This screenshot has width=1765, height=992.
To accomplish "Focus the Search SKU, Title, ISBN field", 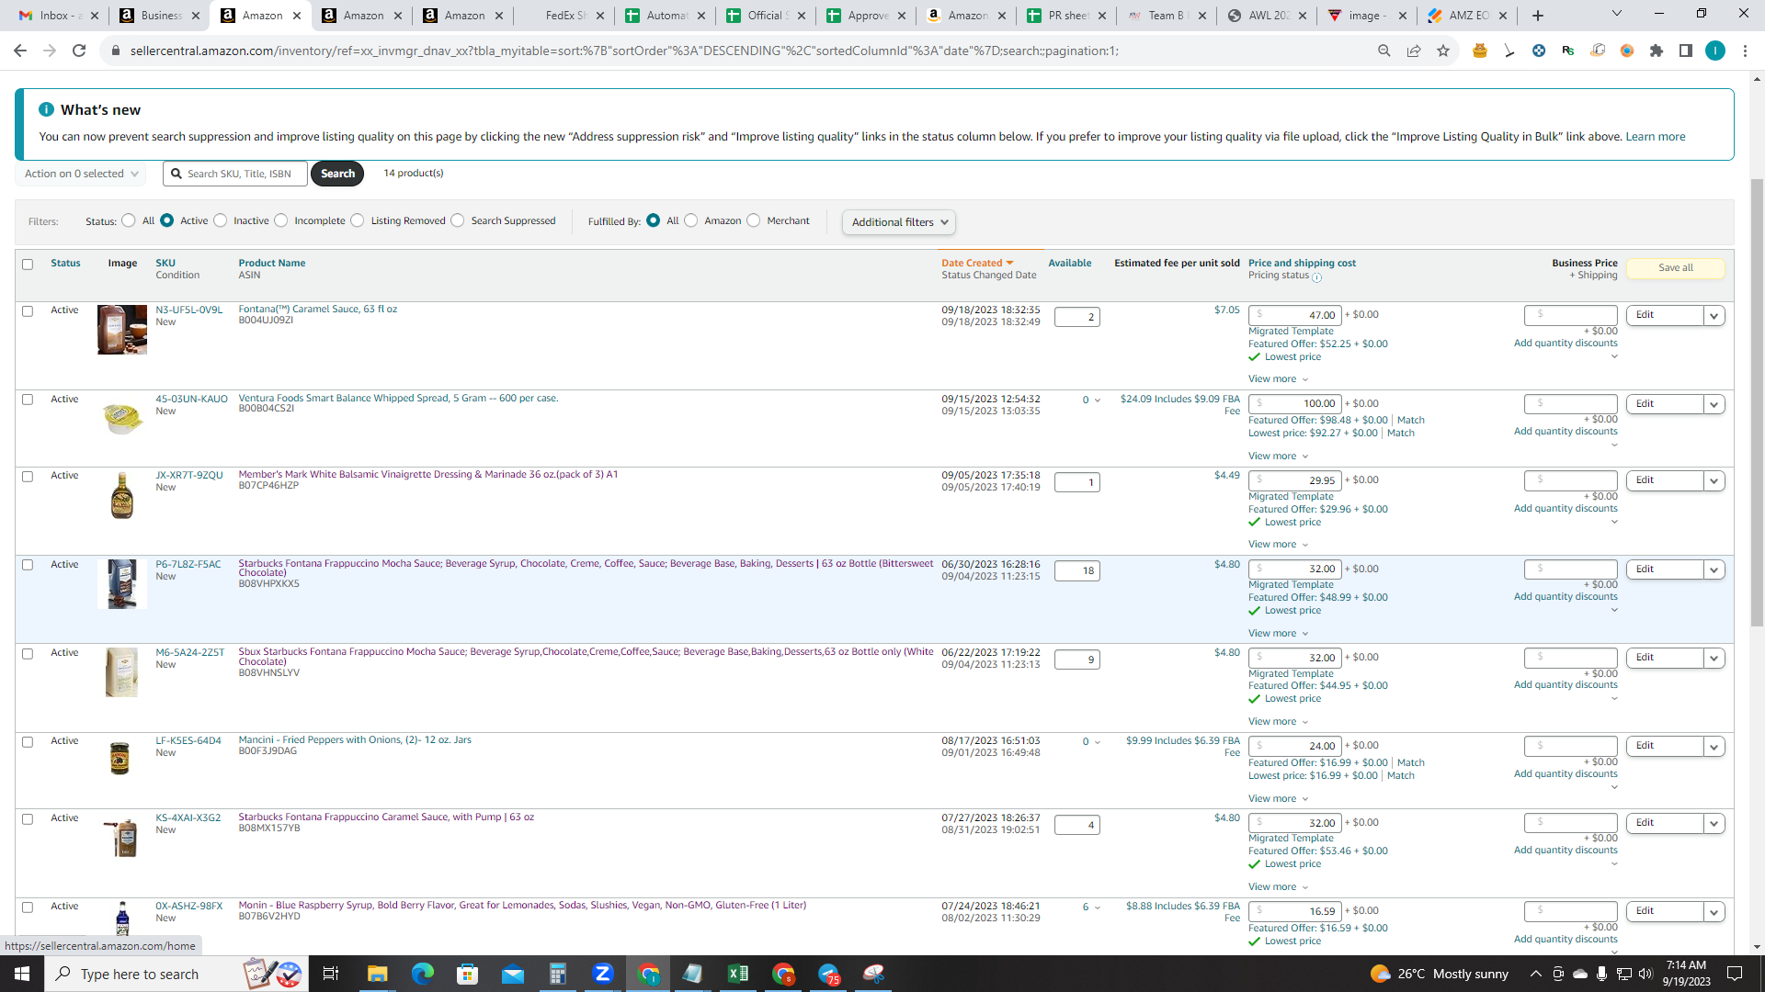I will (235, 174).
